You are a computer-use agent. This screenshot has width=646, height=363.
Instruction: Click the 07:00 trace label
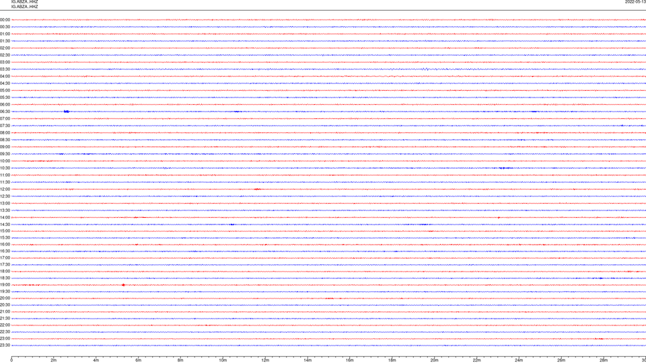[5, 118]
